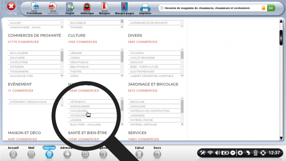Switch to the Accueil home tab
The width and height of the screenshot is (286, 161).
tap(13, 154)
